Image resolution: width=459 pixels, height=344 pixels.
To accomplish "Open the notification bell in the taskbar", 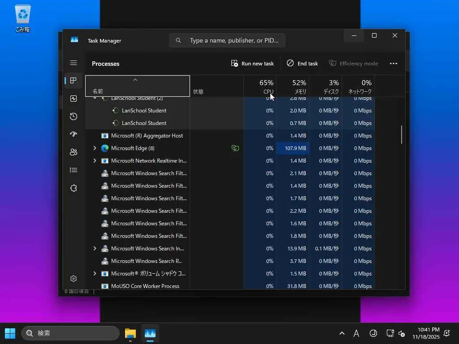I will (x=447, y=333).
